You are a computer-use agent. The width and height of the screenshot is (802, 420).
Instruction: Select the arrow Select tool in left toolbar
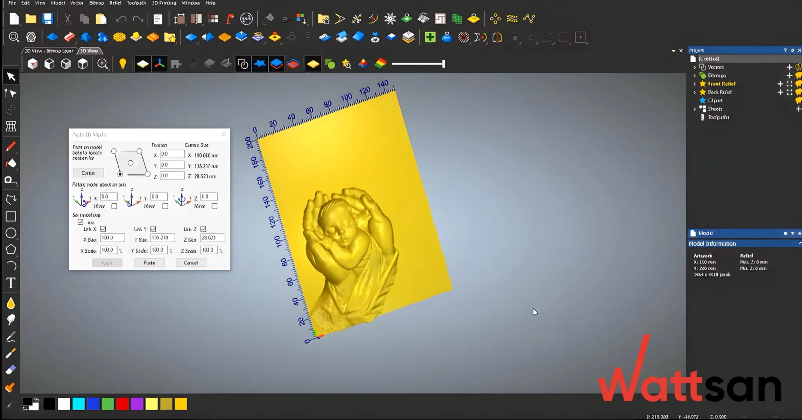[11, 77]
